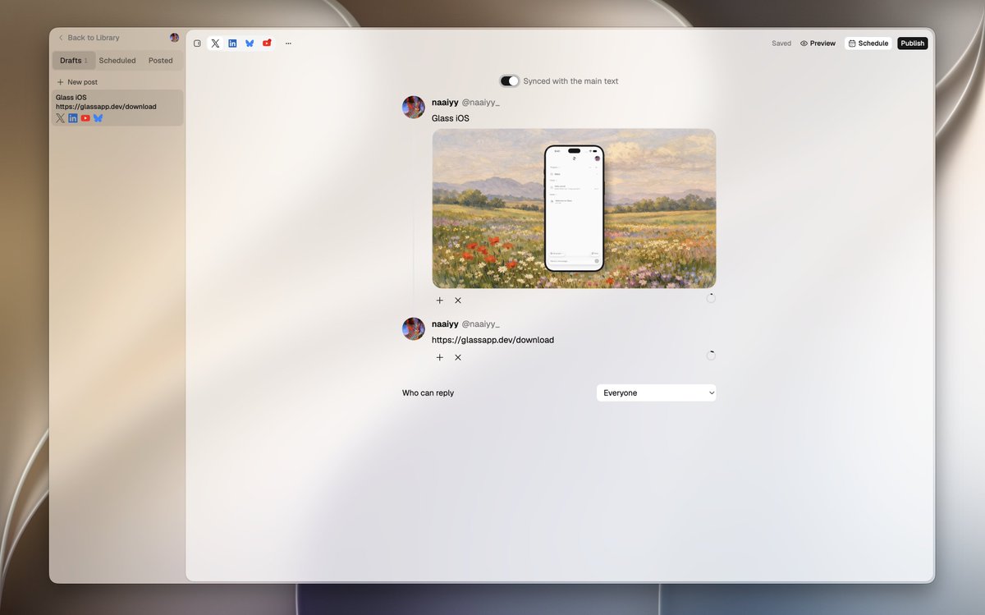
Task: Switch to the Drafts tab
Action: pos(74,61)
